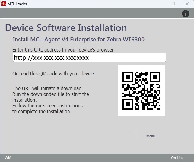The image size is (194, 162).
Task: Click the On Line status text
Action: [177, 158]
